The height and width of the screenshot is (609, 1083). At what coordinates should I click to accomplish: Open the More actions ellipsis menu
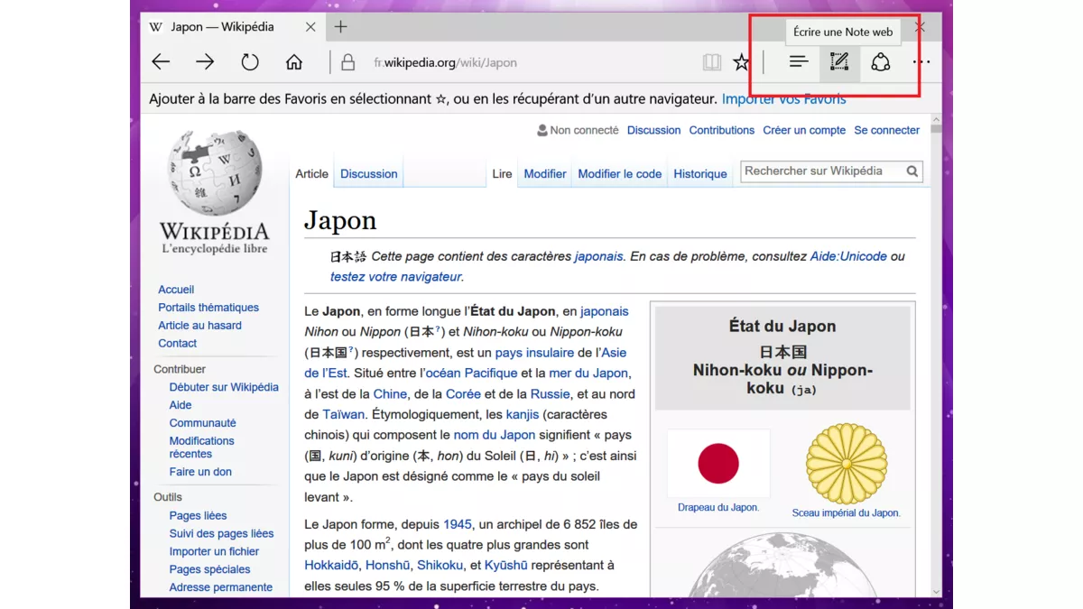tap(921, 62)
